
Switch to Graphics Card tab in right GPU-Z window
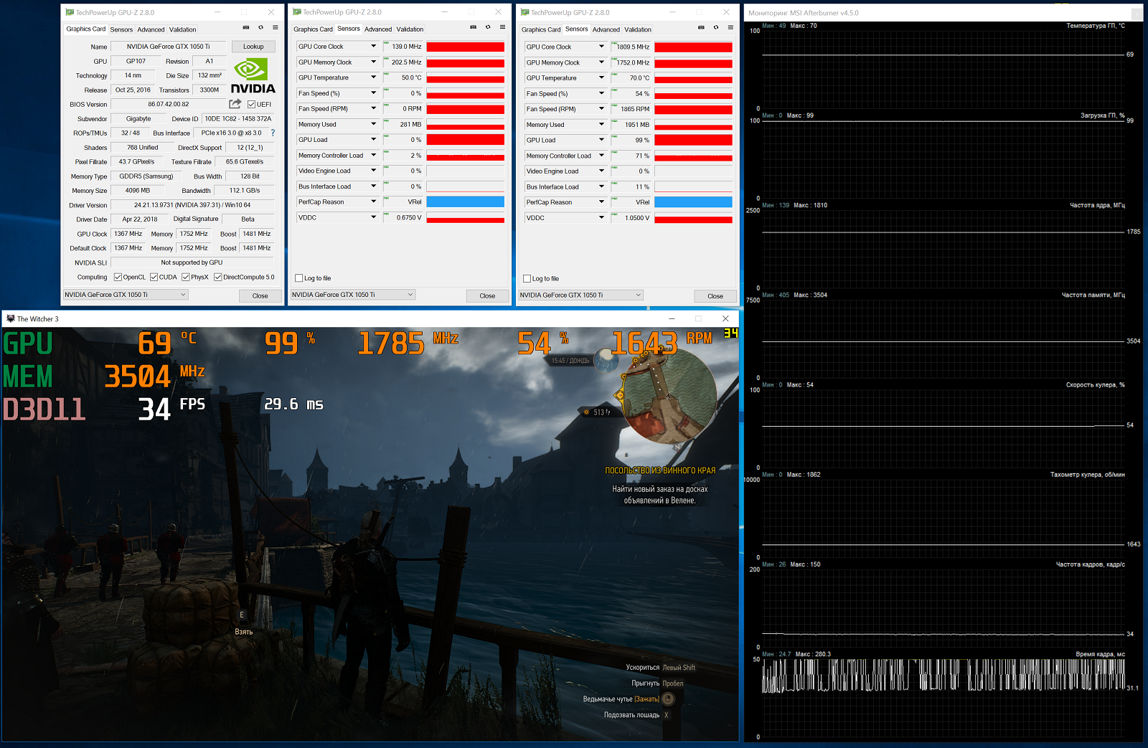[541, 29]
